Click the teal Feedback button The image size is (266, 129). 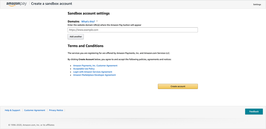(x=254, y=112)
